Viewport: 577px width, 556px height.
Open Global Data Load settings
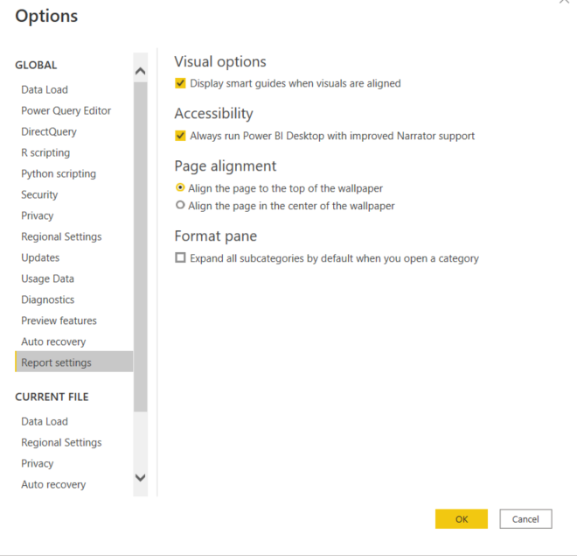(45, 89)
